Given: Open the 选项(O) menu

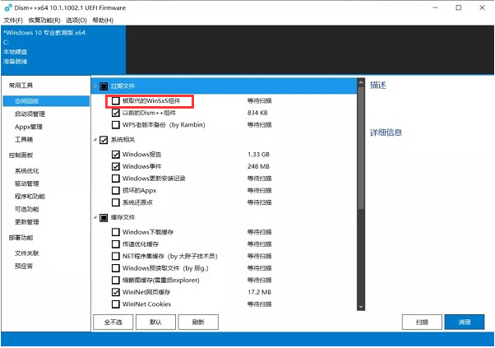Looking at the screenshot, I should coord(76,21).
